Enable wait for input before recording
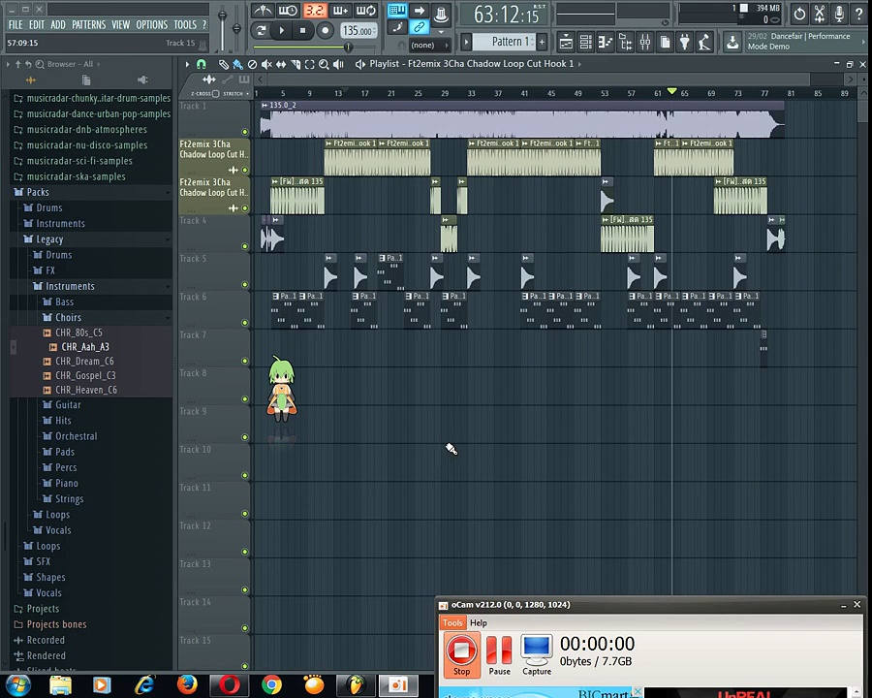 (288, 11)
